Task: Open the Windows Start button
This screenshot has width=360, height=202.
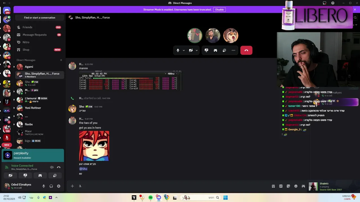Action: (x=226, y=198)
